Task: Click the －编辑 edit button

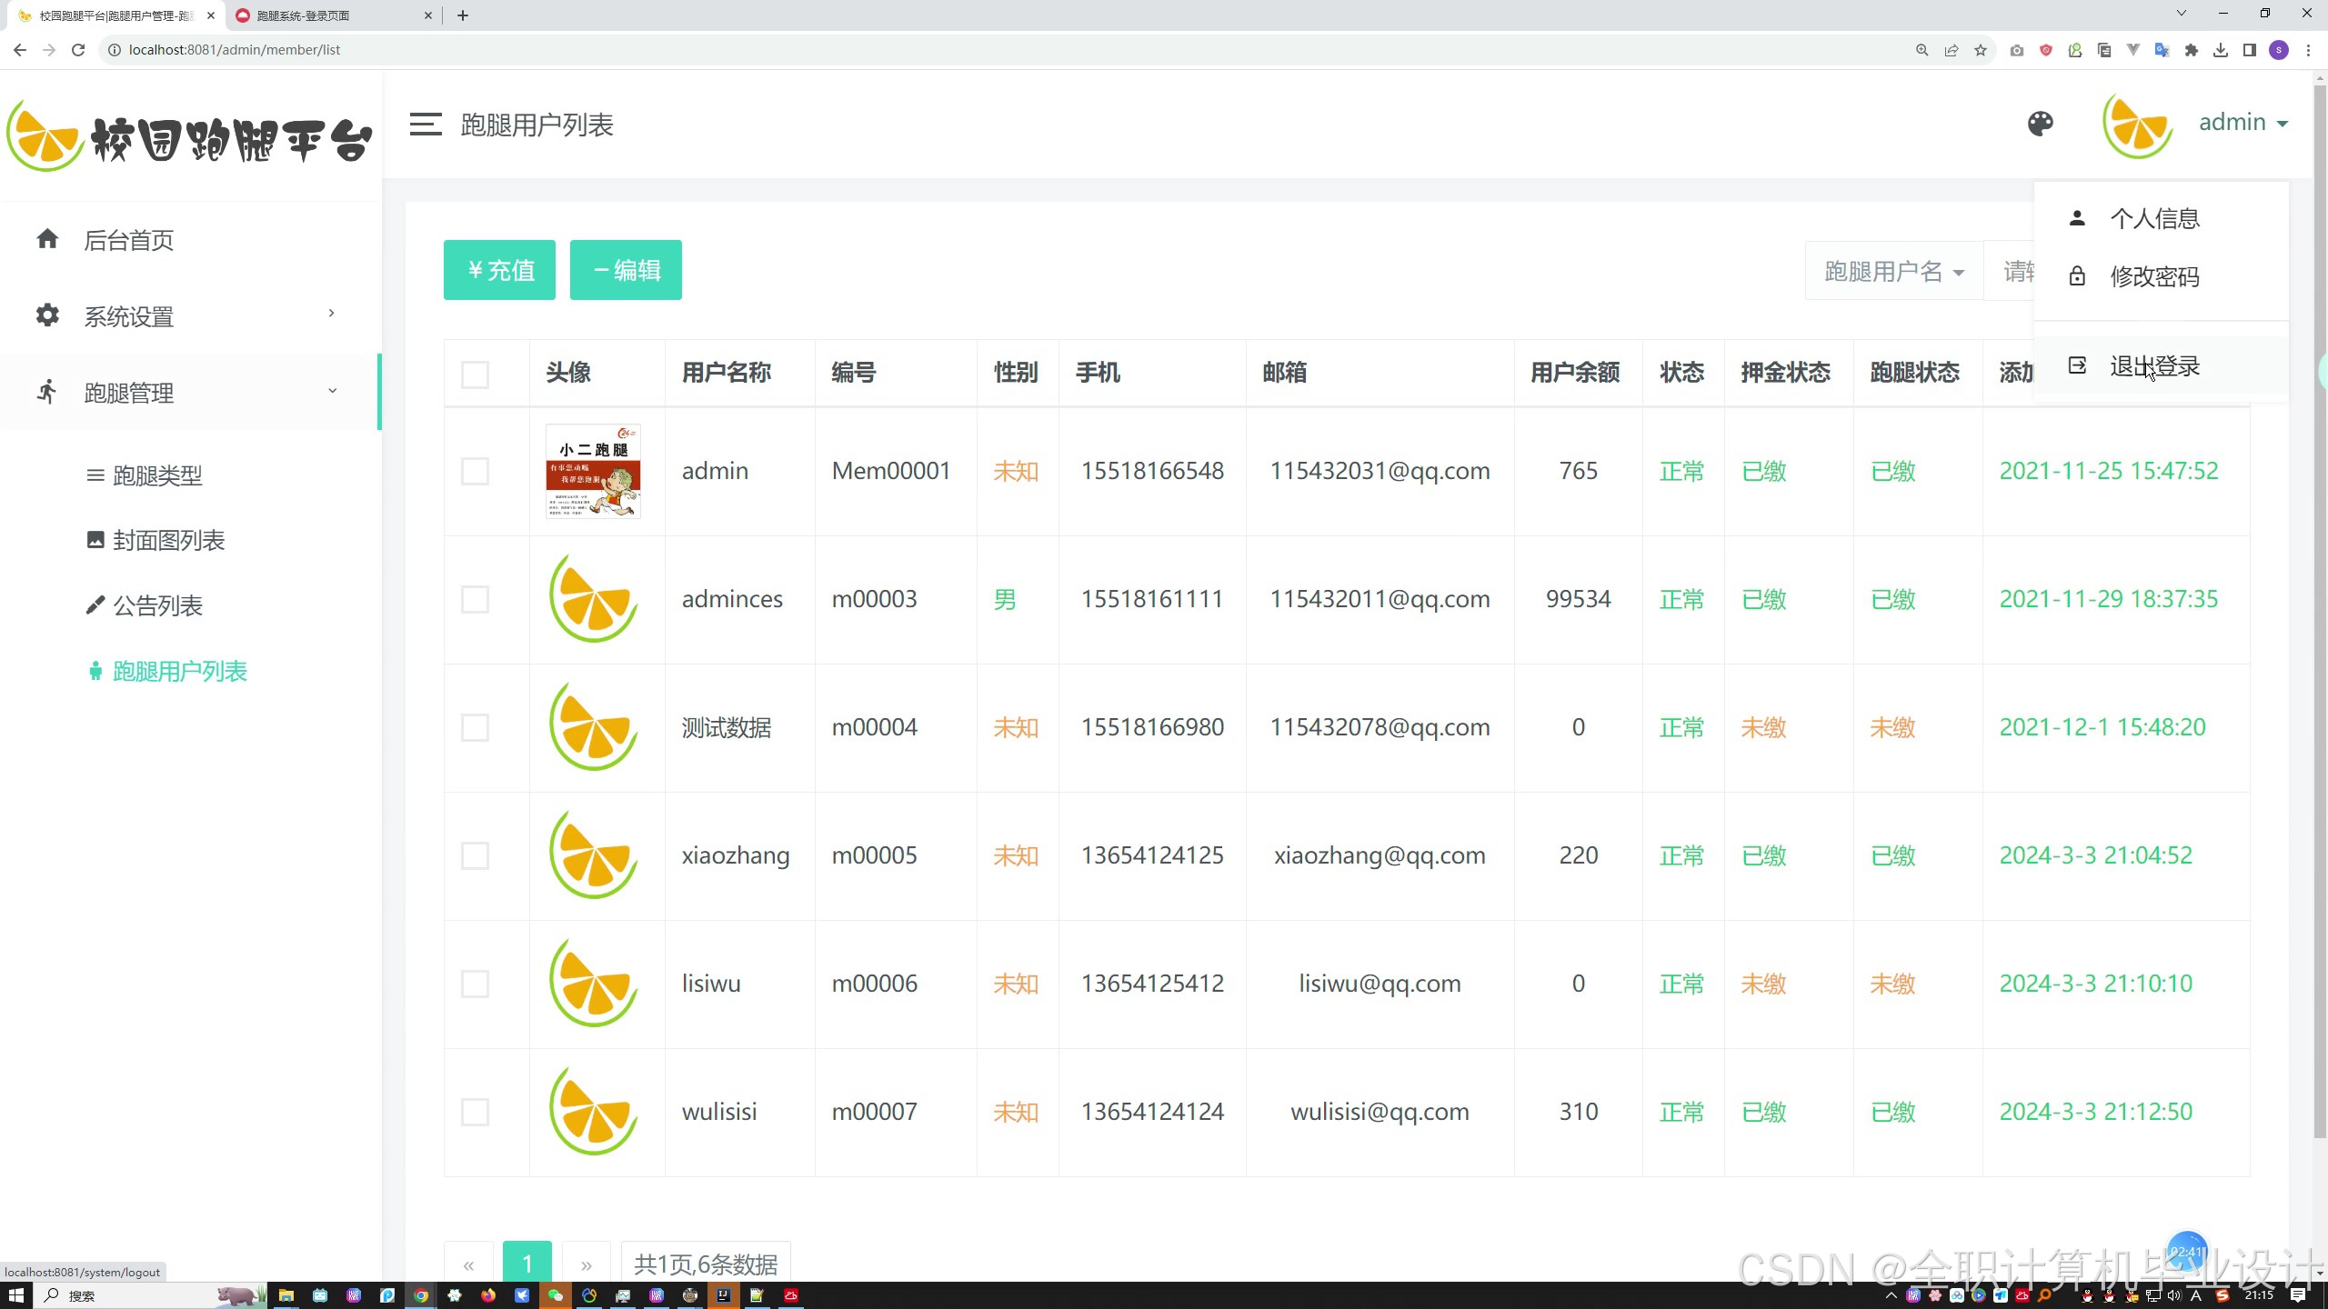Action: [626, 270]
